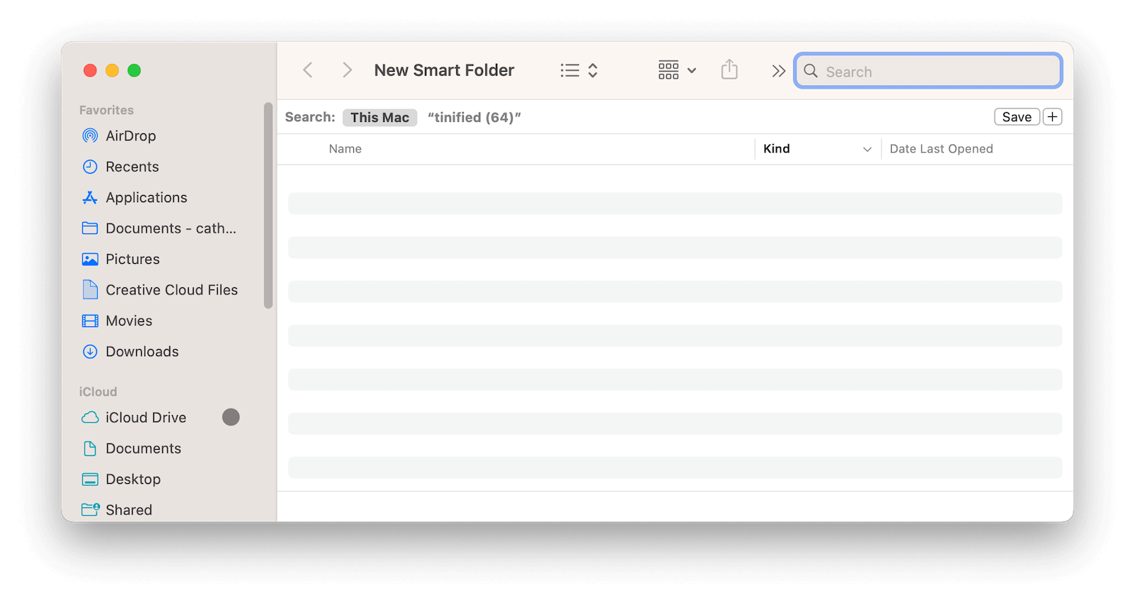Open Shared in the sidebar
The height and width of the screenshot is (603, 1135).
(x=128, y=509)
